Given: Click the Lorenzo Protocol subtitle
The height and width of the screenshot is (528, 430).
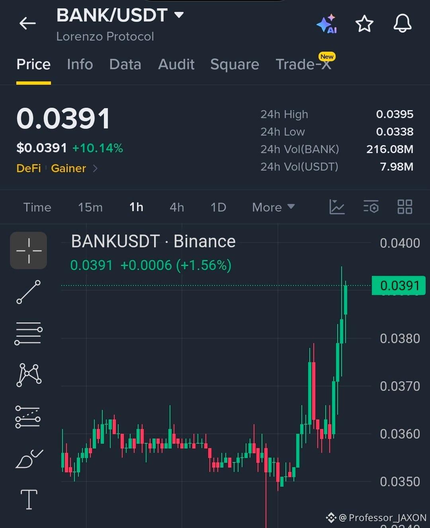Looking at the screenshot, I should pos(105,36).
